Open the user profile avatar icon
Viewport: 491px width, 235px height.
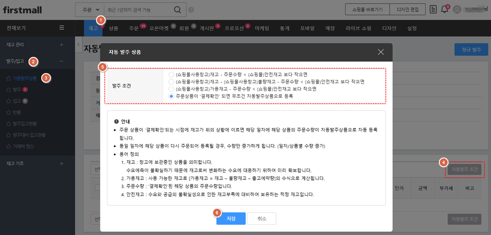457,10
